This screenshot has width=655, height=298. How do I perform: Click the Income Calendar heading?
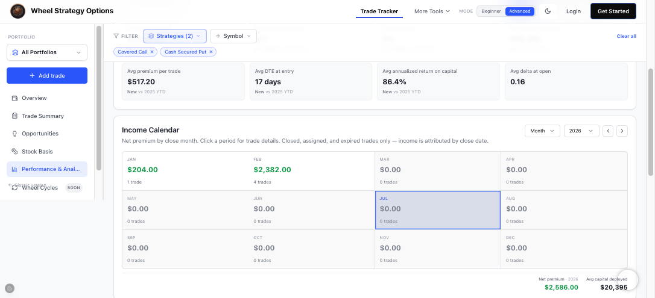(151, 130)
